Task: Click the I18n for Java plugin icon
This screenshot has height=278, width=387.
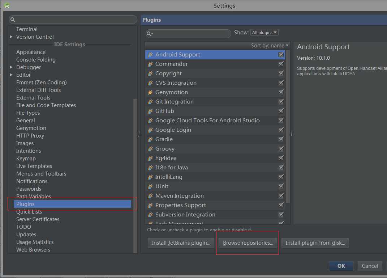Action: pyautogui.click(x=150, y=168)
